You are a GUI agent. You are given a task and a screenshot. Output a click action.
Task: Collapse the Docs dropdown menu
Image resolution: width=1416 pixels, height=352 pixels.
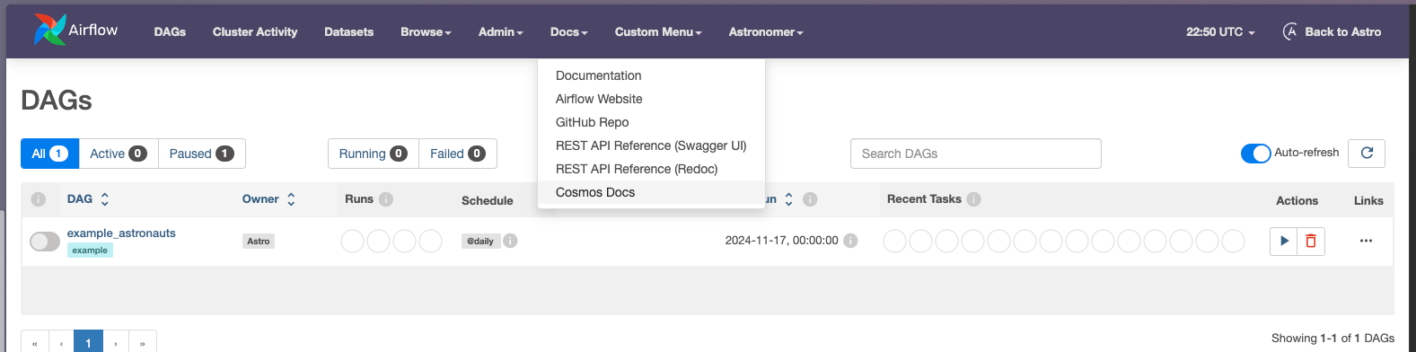(x=568, y=31)
